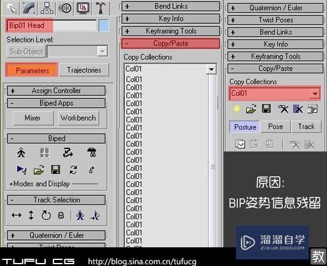Viewport: 327px width, 266px height.
Task: Select the first Col01 list entry
Action: tap(134, 79)
